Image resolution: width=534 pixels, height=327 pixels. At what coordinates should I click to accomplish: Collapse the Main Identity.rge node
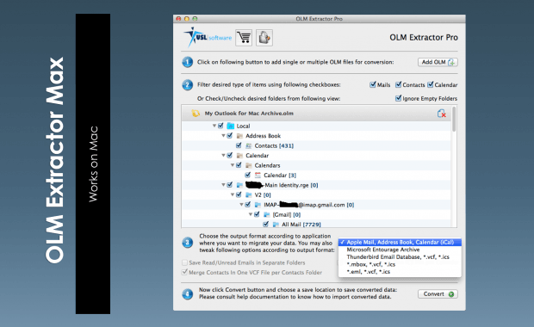tap(223, 185)
